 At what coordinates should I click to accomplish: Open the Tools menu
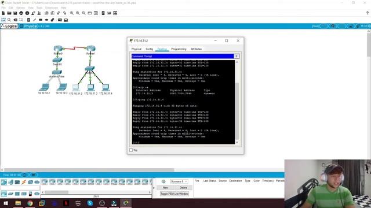(39, 8)
